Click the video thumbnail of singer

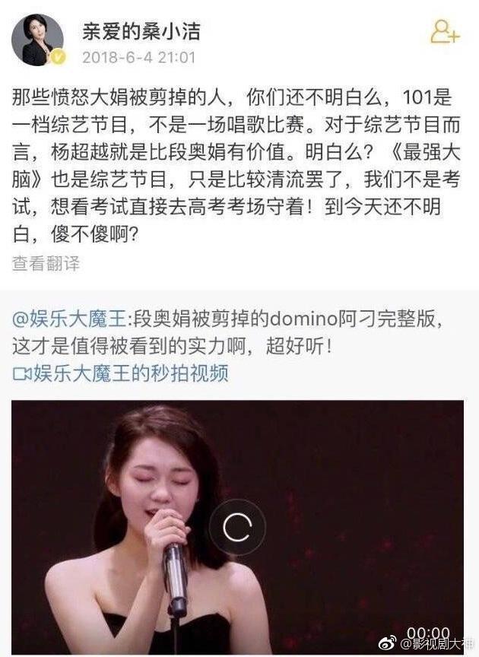pos(238,527)
